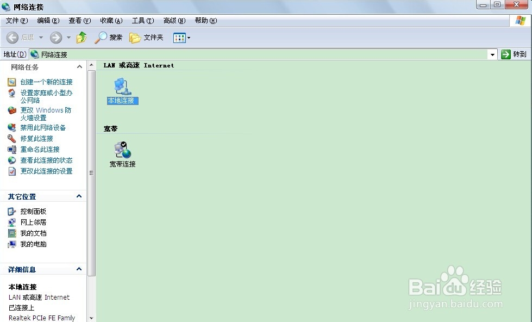This screenshot has height=322, width=532.
Task: Click the 创建一个新的连接 icon
Action: pos(12,82)
